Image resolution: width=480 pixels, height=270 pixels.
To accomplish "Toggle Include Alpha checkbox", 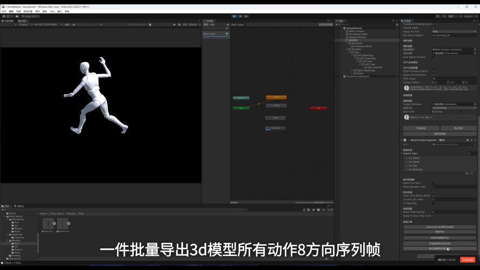I will click(433, 28).
